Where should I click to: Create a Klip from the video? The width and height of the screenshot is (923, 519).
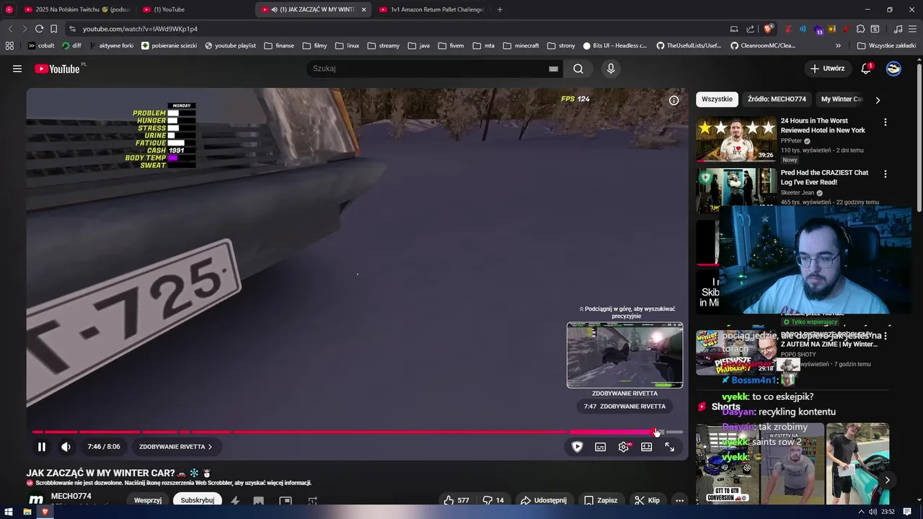click(x=647, y=500)
